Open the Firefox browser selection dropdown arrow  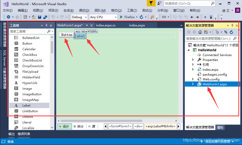[x=137, y=17]
